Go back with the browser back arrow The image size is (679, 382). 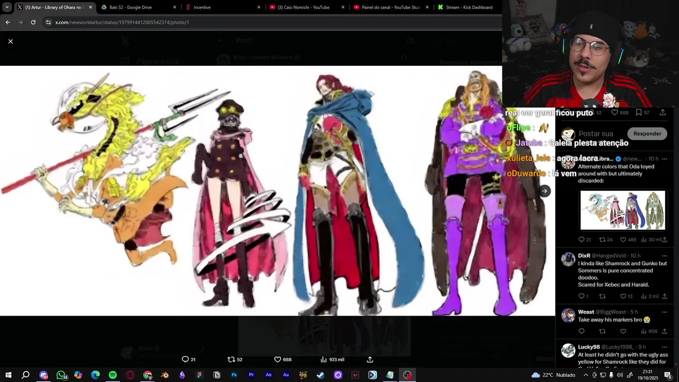(x=7, y=22)
